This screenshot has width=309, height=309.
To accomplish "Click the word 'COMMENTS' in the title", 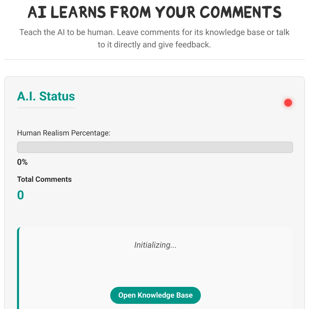I will point(240,12).
